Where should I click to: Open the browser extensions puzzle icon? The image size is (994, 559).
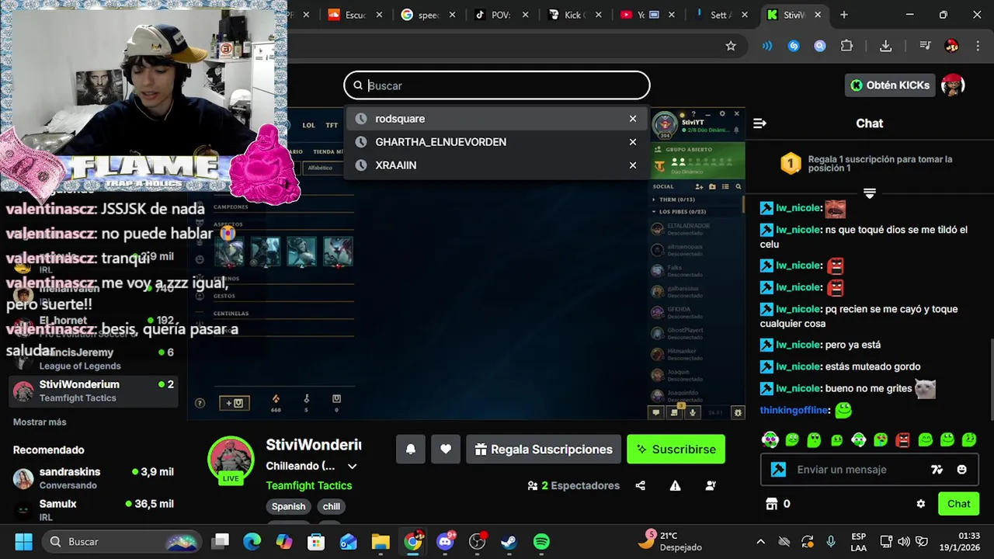pos(847,46)
